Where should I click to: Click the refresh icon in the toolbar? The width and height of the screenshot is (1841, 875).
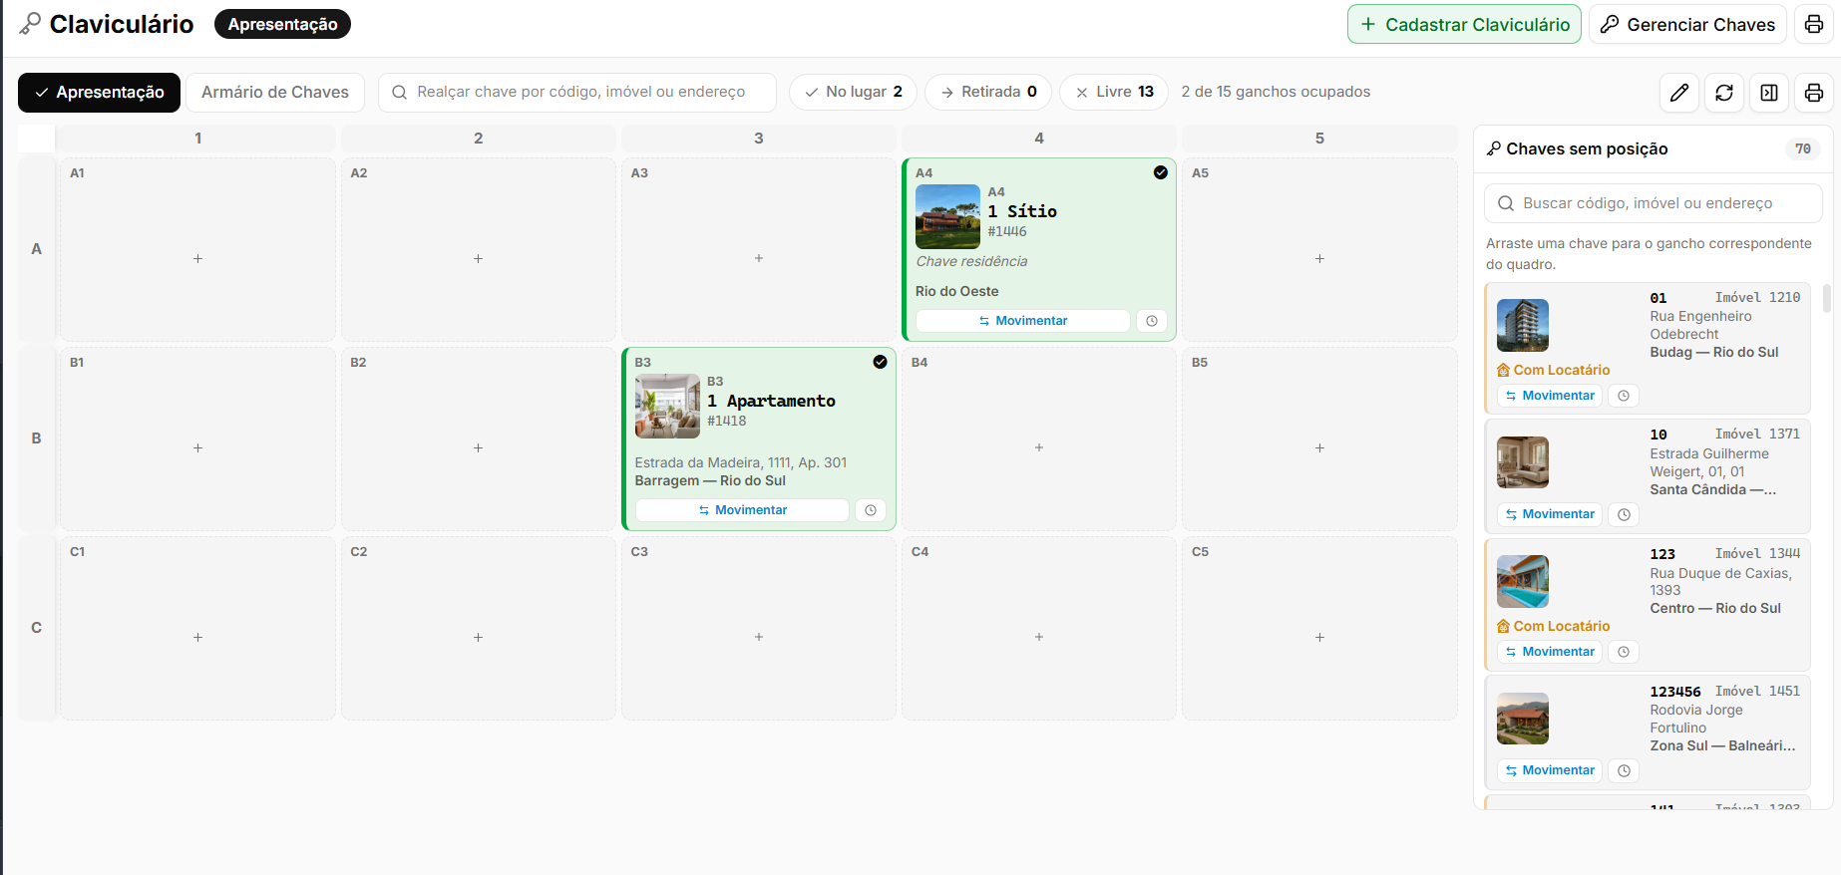1724,93
